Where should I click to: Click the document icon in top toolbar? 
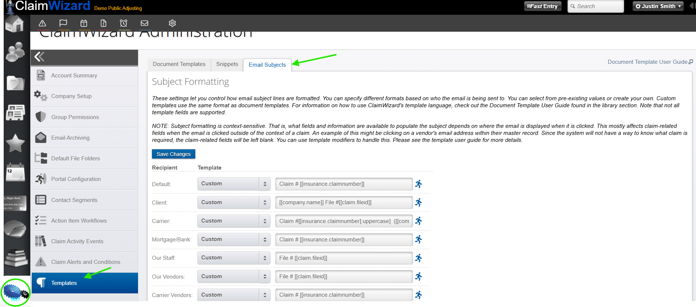103,23
